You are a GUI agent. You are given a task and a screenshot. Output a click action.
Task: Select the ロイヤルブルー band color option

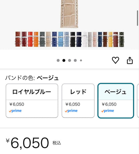[32, 101]
